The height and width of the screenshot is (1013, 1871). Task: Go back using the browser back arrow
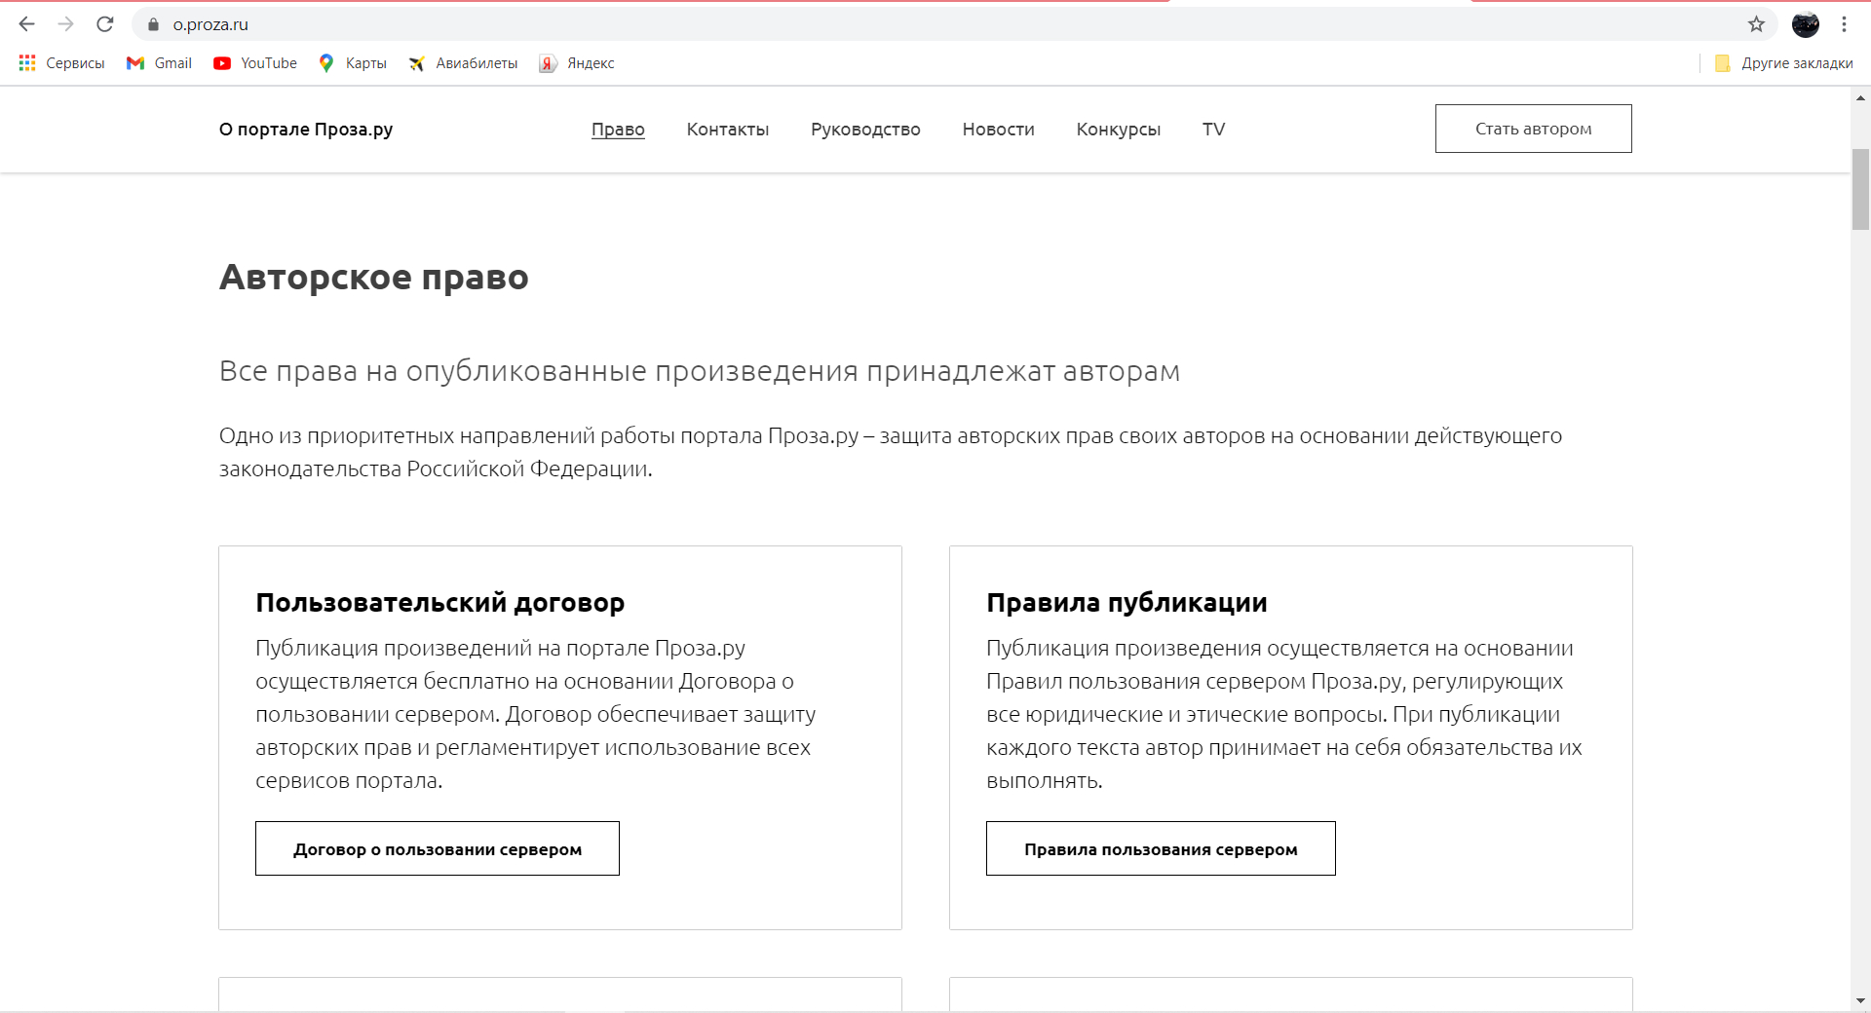coord(26,24)
